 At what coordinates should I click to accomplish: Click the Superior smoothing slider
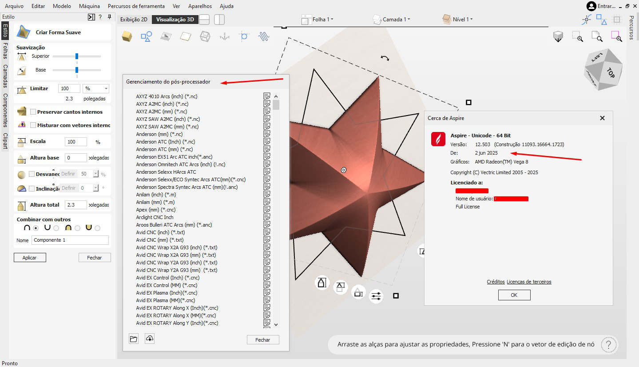pos(77,56)
